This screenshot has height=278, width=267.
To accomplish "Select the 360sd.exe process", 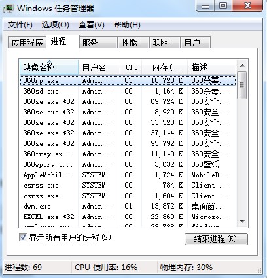I will (x=128, y=91).
